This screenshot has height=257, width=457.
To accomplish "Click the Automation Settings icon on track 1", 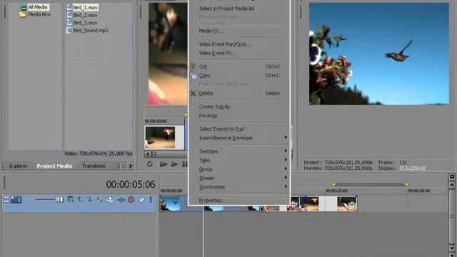I will [121, 200].
